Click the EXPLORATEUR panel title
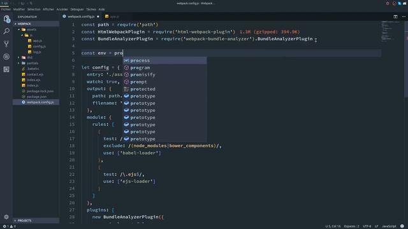 point(27,17)
